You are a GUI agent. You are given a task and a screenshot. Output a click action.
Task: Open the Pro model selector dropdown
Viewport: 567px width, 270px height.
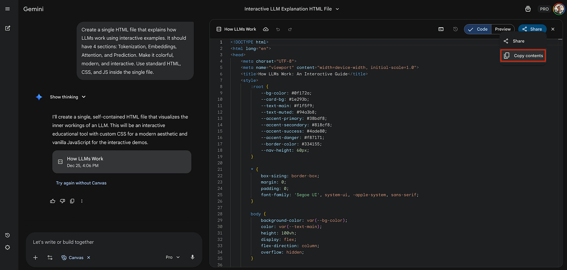pyautogui.click(x=172, y=257)
